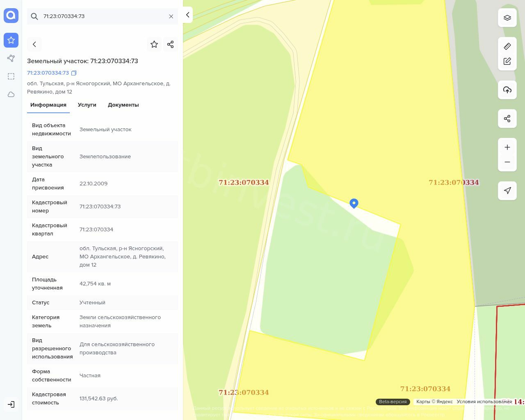525x420 pixels.
Task: Zoom in on the map
Action: pos(507,147)
